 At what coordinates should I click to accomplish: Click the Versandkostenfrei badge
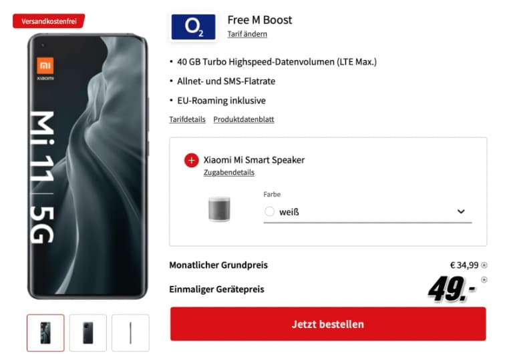click(x=49, y=21)
